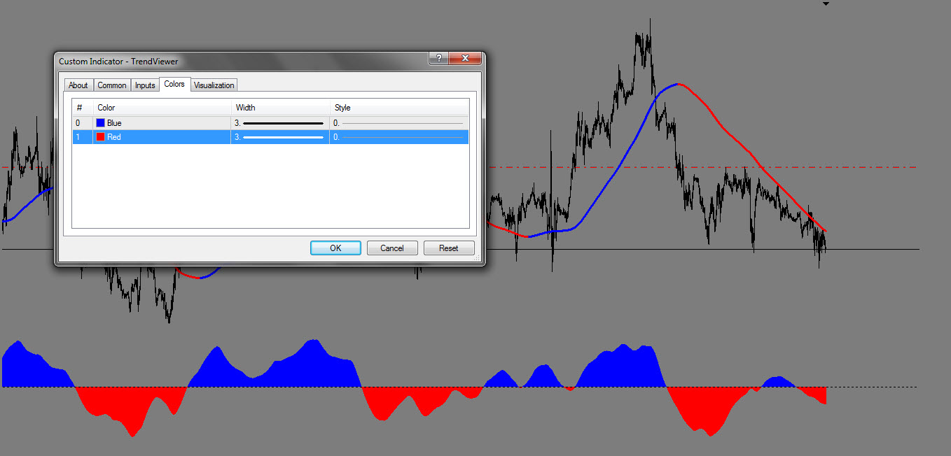Click the question mark help button

coord(438,59)
